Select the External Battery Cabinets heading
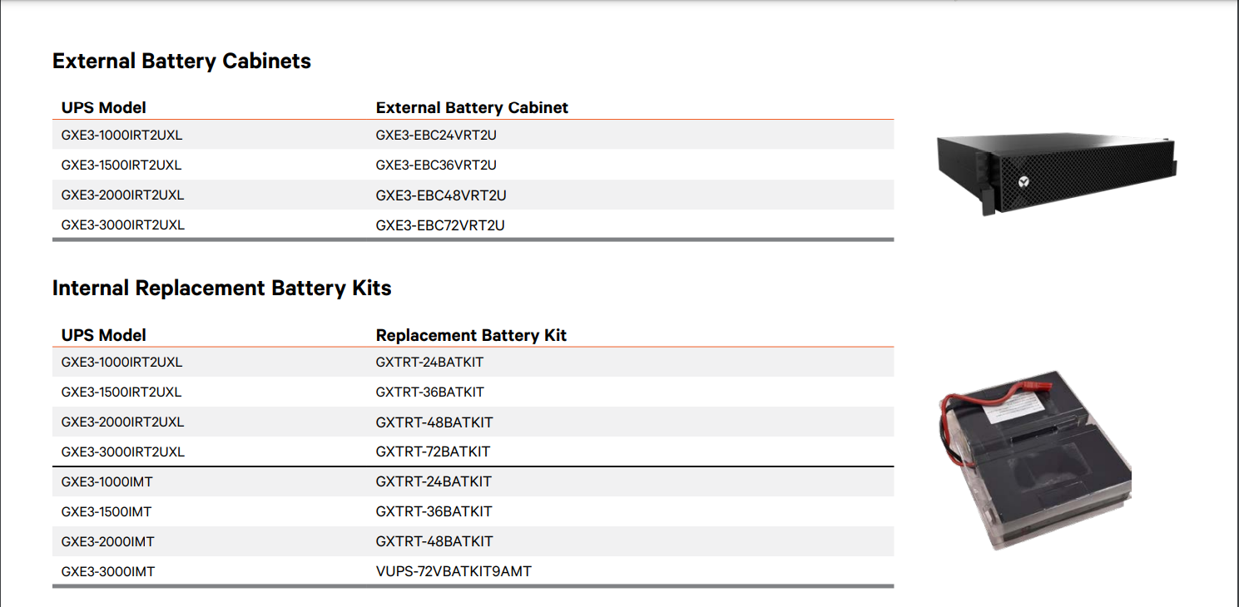 (x=181, y=62)
